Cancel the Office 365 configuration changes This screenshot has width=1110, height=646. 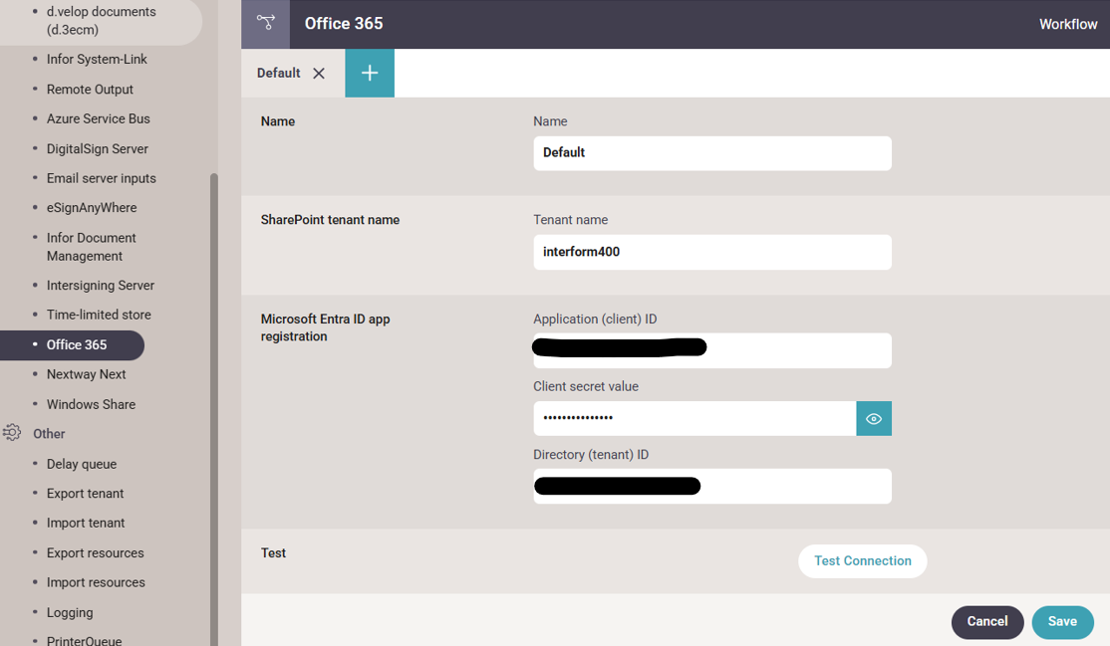[x=986, y=622]
